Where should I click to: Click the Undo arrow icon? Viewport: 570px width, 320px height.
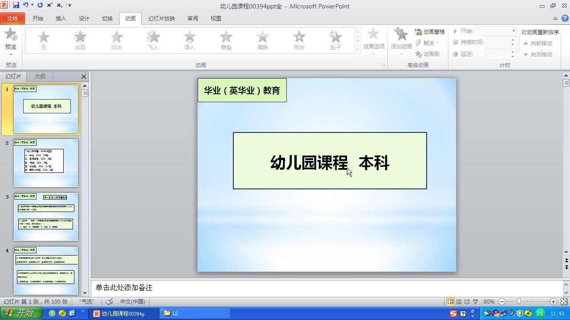[25, 5]
